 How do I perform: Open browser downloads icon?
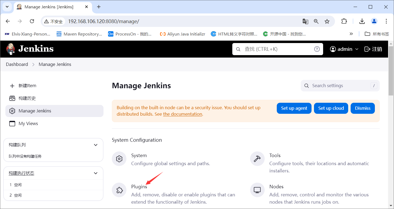tap(362, 21)
